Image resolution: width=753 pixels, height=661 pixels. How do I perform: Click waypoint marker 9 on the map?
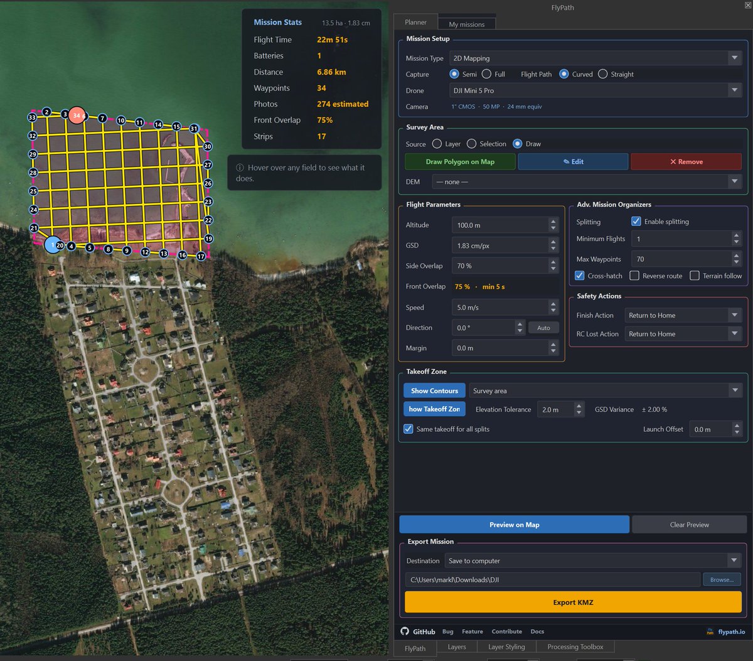pos(127,250)
